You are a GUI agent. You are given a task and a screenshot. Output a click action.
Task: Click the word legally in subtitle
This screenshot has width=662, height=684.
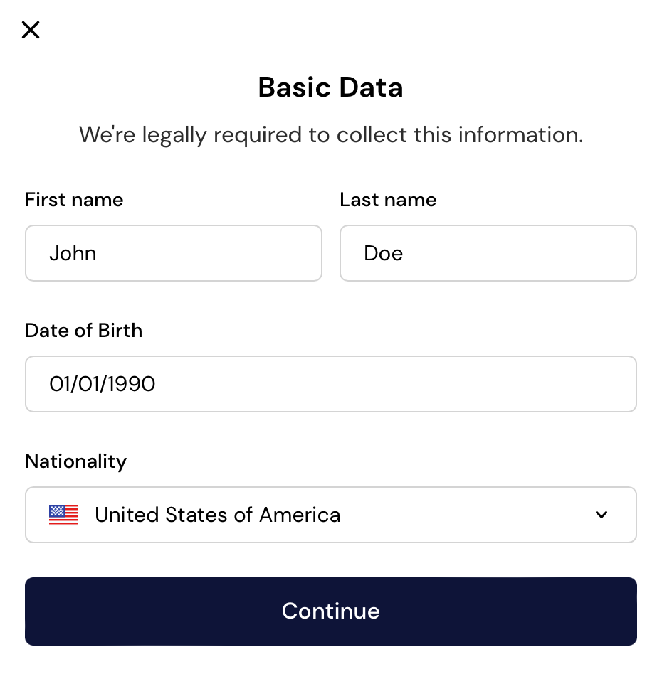pos(175,134)
